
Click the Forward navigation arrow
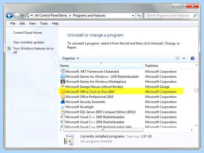click(x=17, y=16)
